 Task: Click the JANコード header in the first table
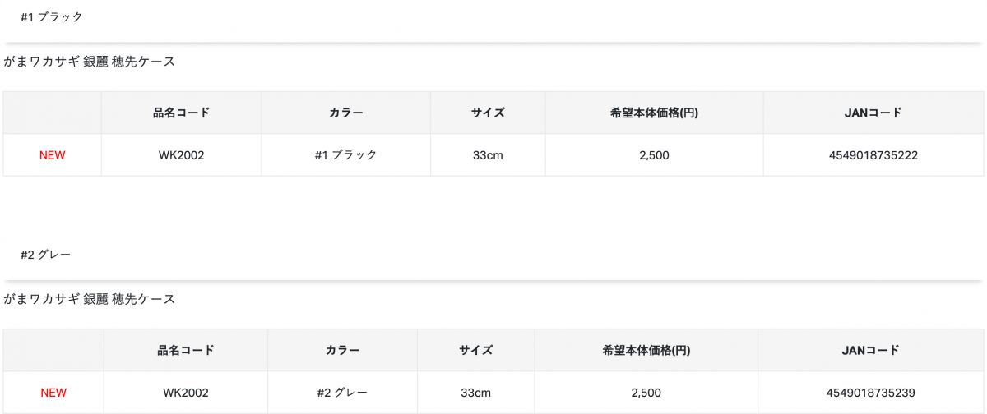pyautogui.click(x=873, y=113)
